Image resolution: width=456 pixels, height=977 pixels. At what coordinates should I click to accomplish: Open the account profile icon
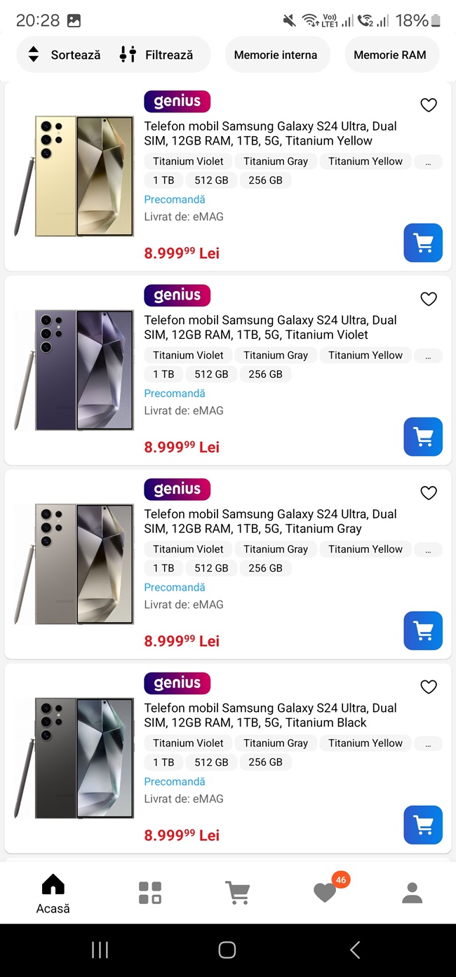(x=412, y=893)
